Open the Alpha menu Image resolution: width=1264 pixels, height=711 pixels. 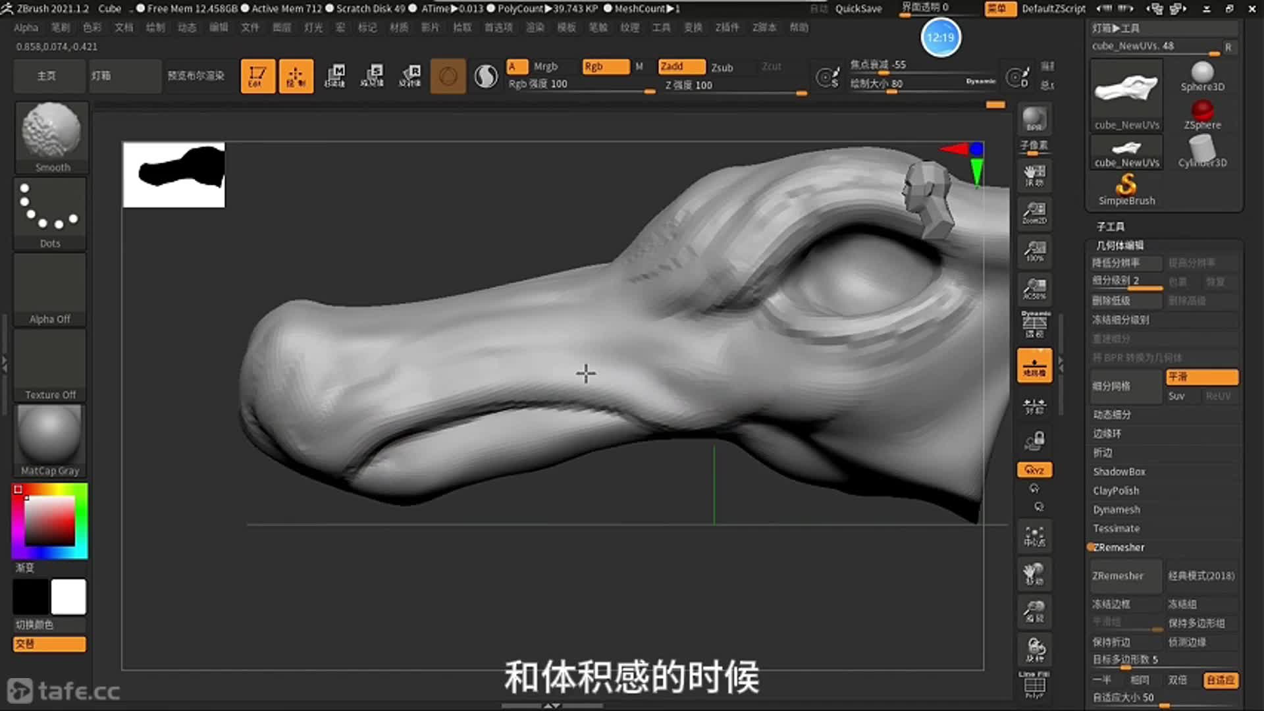point(26,28)
